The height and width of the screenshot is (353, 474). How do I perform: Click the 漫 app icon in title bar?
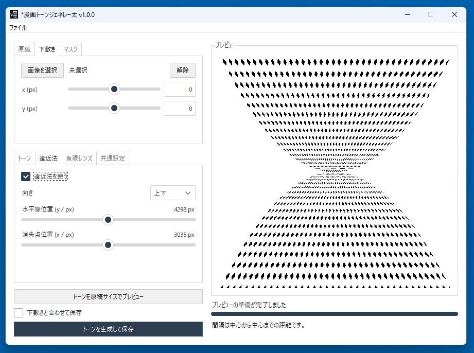click(x=13, y=14)
